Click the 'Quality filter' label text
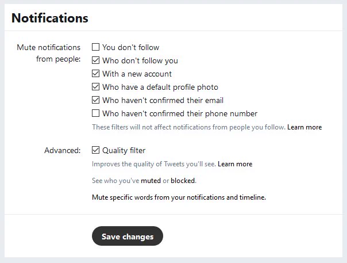Screen dimensions: 347x263 (124, 150)
